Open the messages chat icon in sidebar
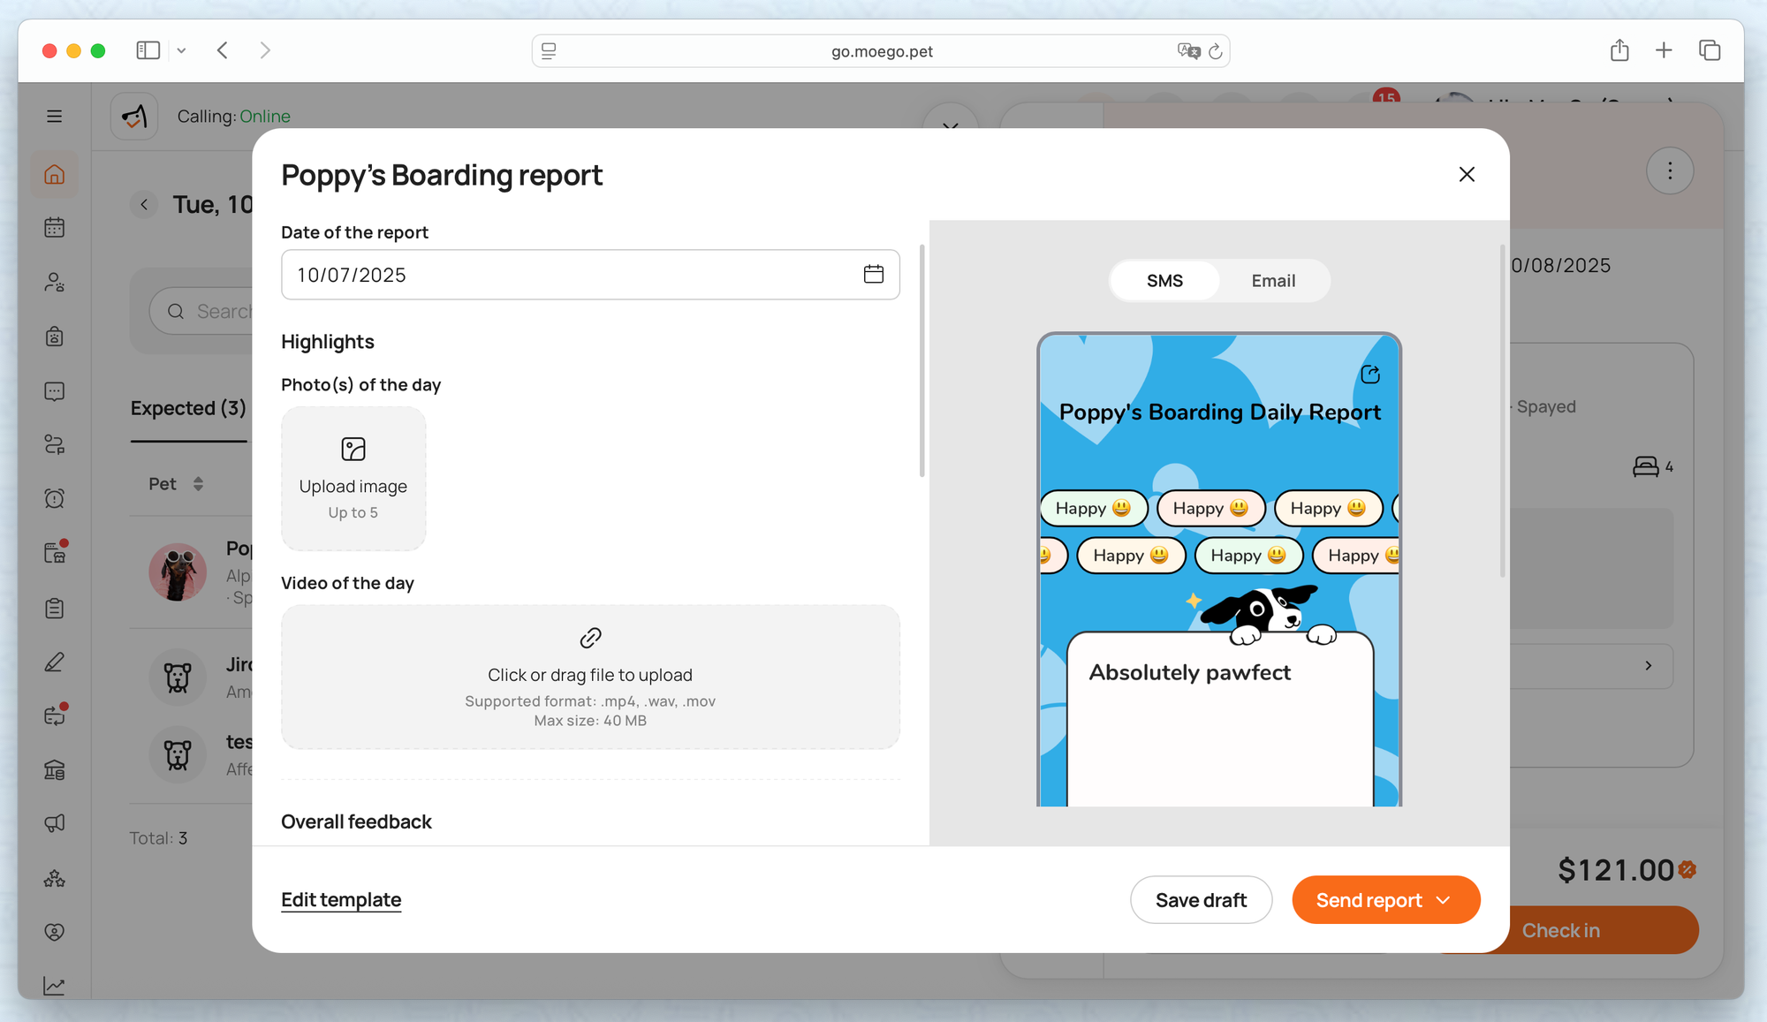Image resolution: width=1767 pixels, height=1022 pixels. 55,391
